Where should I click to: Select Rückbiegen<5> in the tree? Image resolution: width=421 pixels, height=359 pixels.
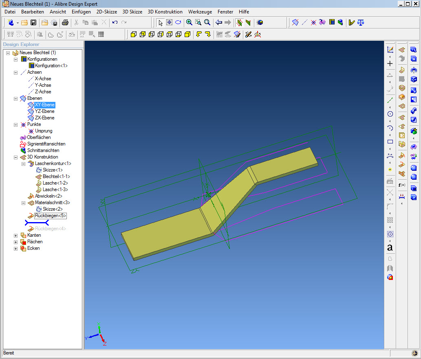click(x=51, y=216)
